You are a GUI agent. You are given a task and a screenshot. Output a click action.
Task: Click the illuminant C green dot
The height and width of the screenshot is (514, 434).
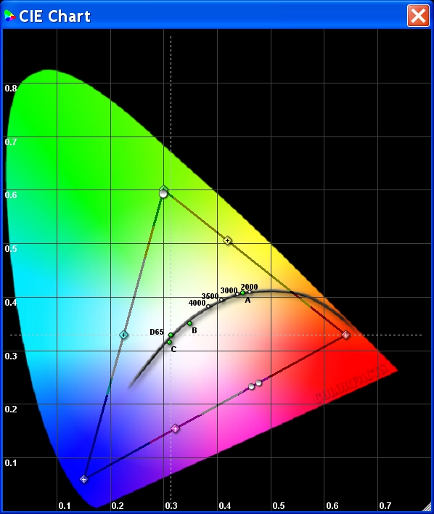[x=169, y=342]
